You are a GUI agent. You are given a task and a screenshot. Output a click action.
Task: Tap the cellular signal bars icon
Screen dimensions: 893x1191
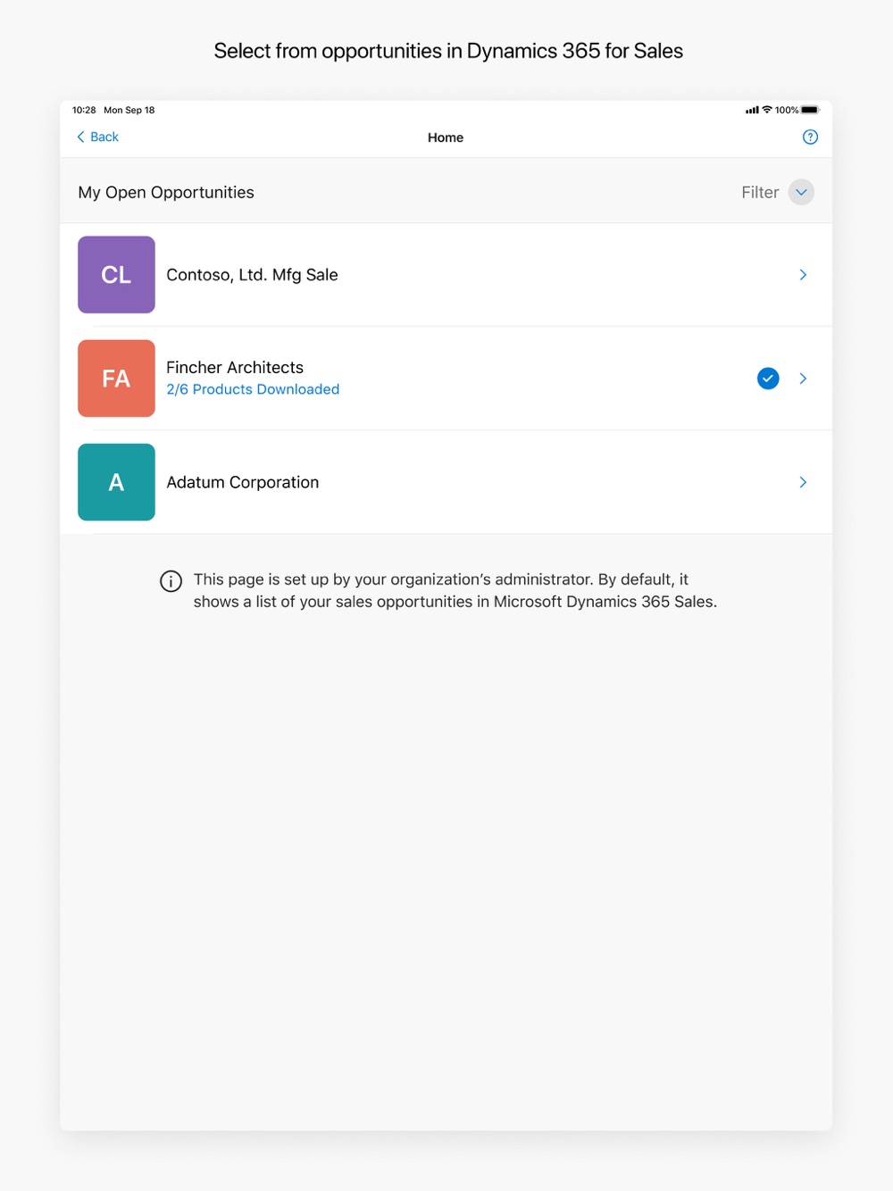(x=752, y=110)
